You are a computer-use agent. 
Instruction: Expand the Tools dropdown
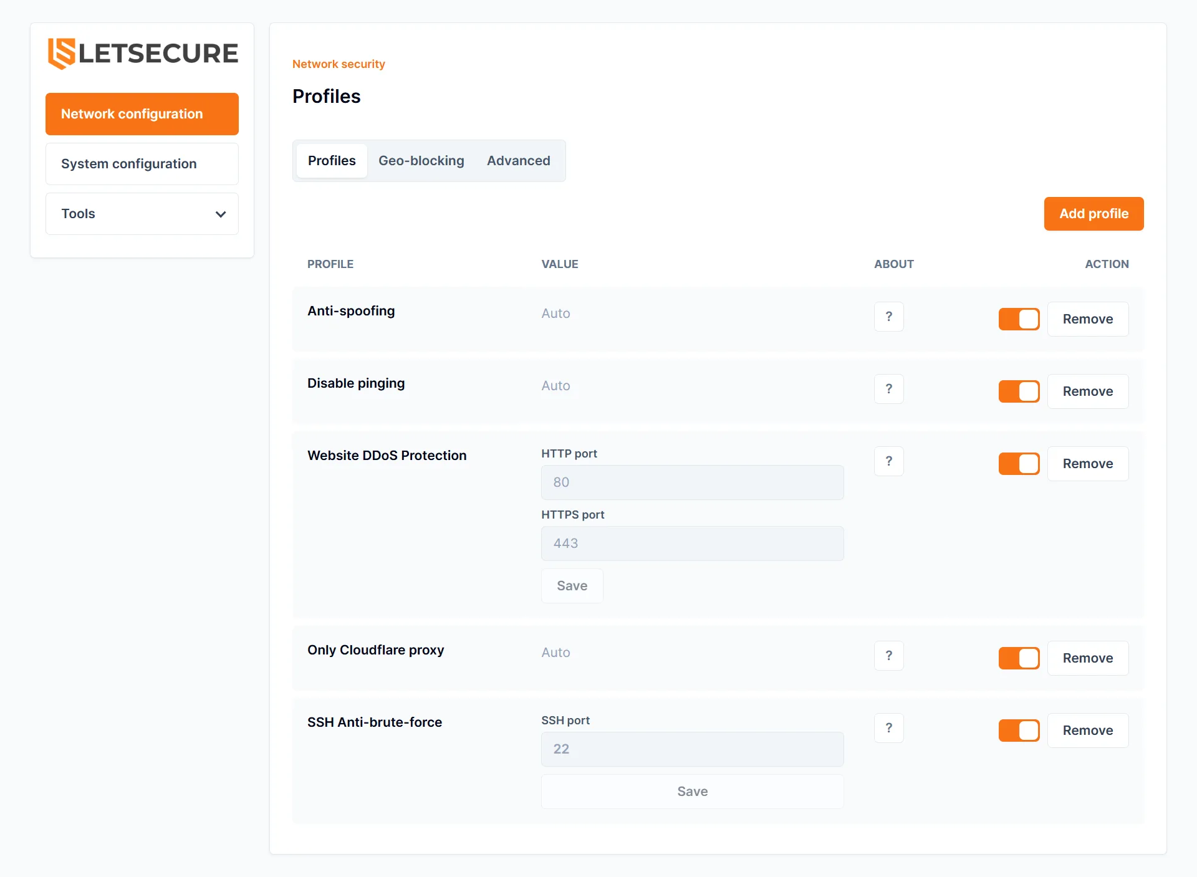[x=142, y=214]
